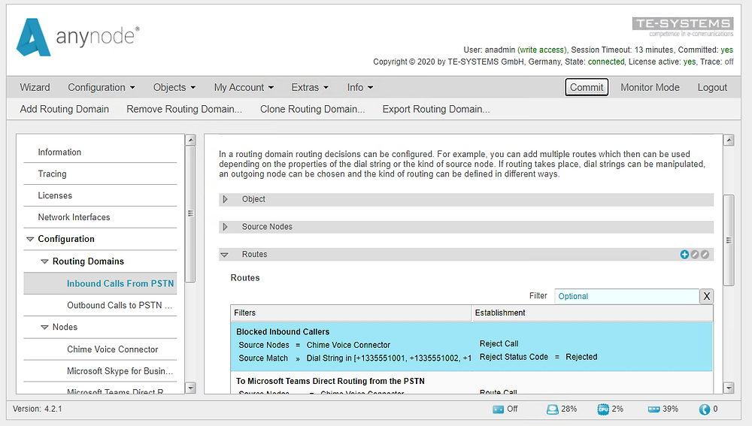Click Remove Routing Domain...
Viewport: 752px width, 426px height.
(x=184, y=109)
